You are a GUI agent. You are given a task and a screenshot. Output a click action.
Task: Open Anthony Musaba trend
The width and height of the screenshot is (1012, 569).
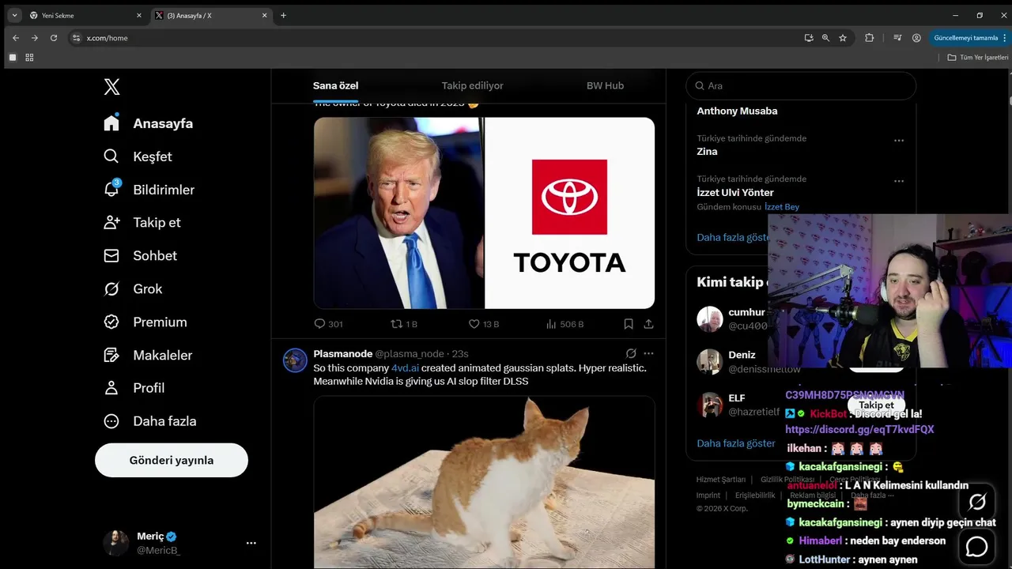(737, 111)
